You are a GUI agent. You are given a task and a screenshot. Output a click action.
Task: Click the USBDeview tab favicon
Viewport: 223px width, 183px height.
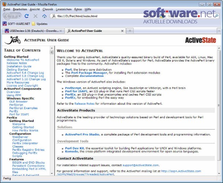7,31
